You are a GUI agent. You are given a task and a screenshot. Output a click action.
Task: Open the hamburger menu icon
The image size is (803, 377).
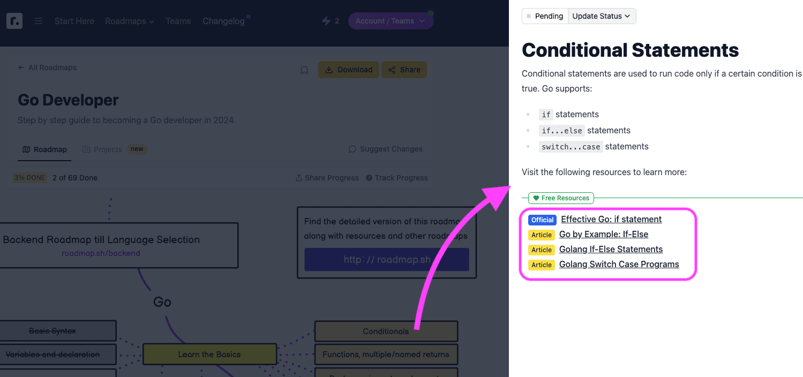pos(39,21)
